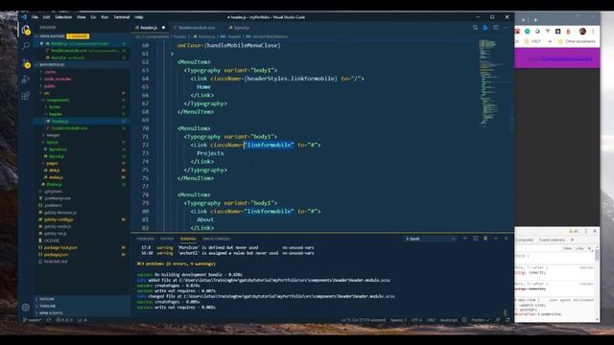The height and width of the screenshot is (345, 614).
Task: Click the Spaces: 2 indentation setting
Action: (398, 320)
